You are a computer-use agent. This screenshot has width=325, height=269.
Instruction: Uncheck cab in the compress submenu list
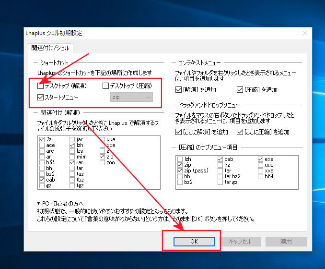coord(220,159)
